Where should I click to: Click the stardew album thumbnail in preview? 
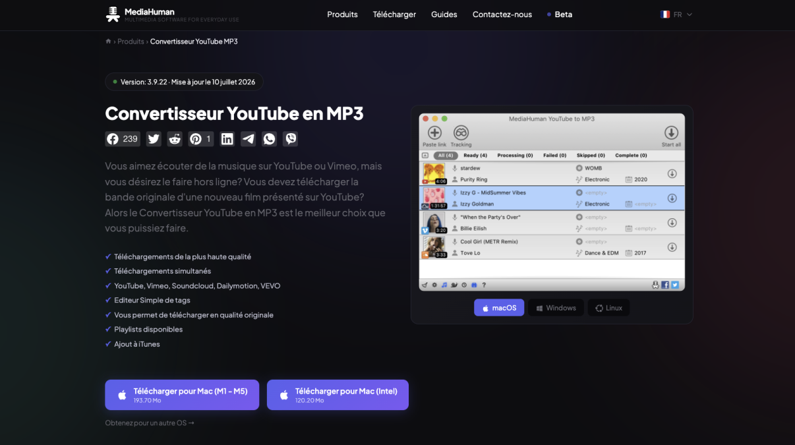pyautogui.click(x=434, y=174)
